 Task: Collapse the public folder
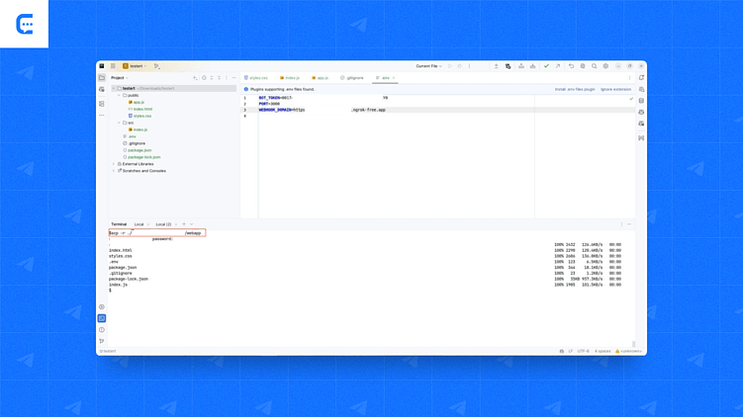tap(119, 95)
